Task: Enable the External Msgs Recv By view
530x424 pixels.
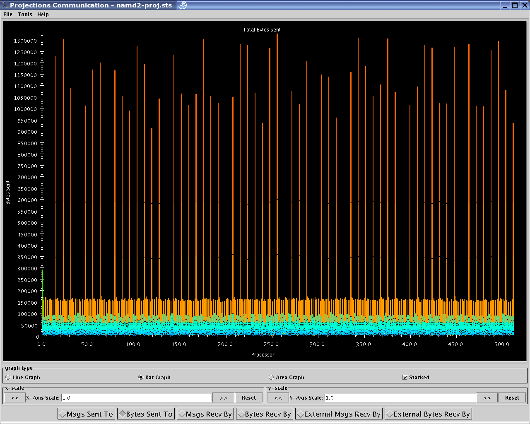Action: point(339,414)
